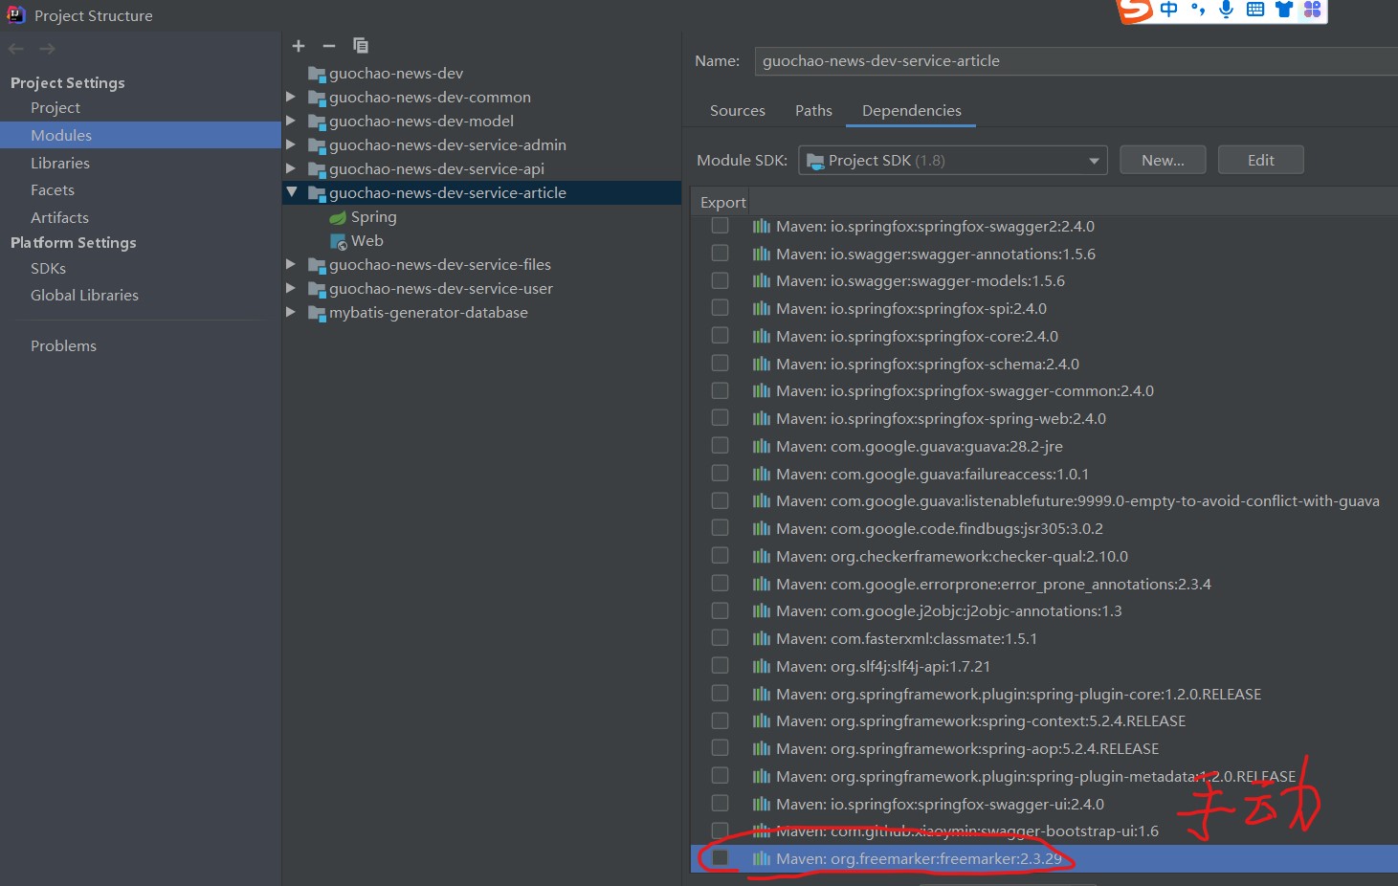Click the New... SDK button
This screenshot has width=1398, height=886.
coord(1163,161)
